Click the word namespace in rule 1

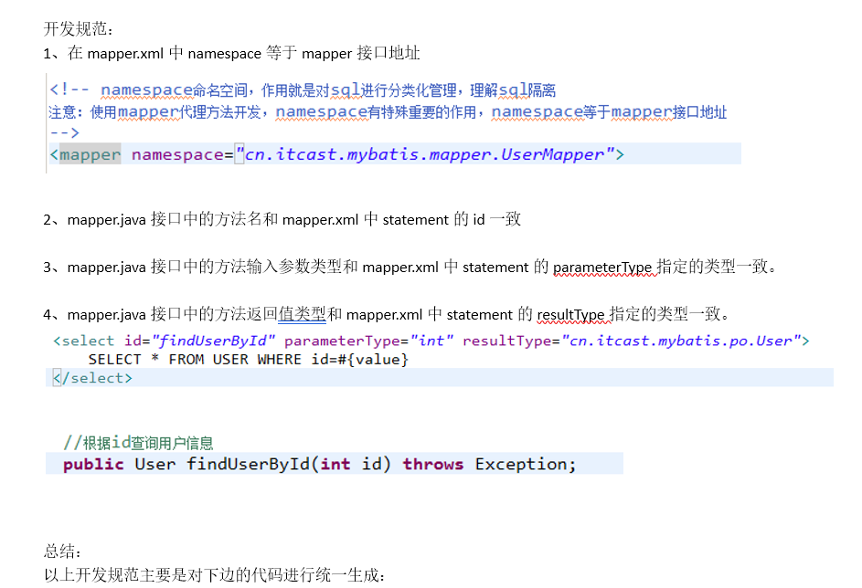tap(224, 53)
